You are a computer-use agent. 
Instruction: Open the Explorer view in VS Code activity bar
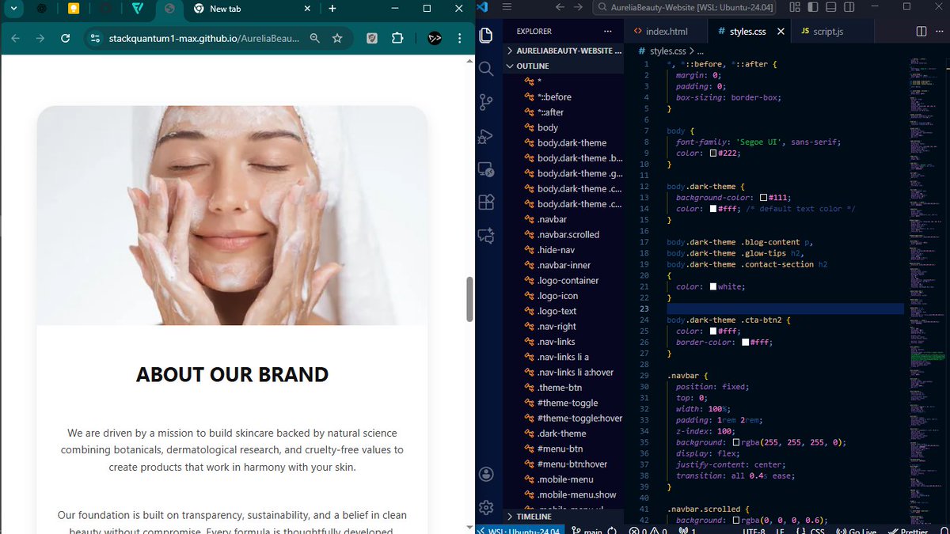pos(486,35)
